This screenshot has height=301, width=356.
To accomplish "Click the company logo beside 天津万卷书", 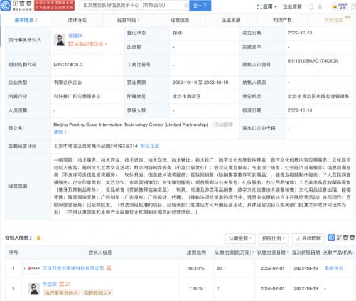I will [33, 268].
